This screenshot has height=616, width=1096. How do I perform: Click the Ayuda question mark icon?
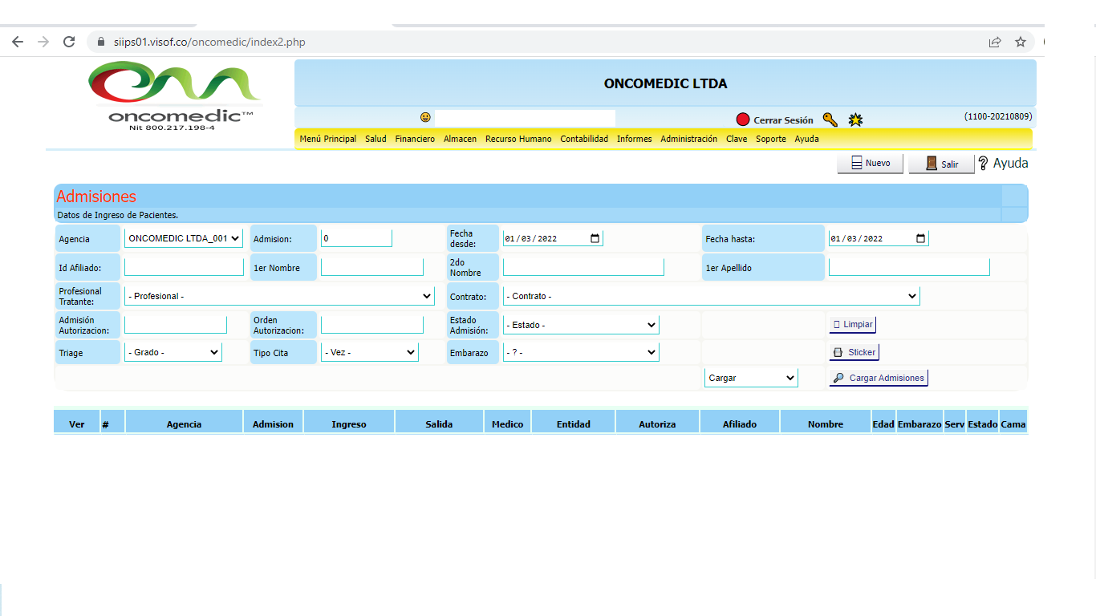(x=984, y=163)
